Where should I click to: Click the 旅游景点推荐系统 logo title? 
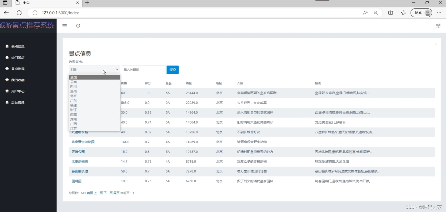coord(27,25)
